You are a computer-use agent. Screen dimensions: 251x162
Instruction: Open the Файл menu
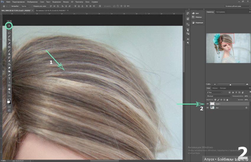point(8,2)
